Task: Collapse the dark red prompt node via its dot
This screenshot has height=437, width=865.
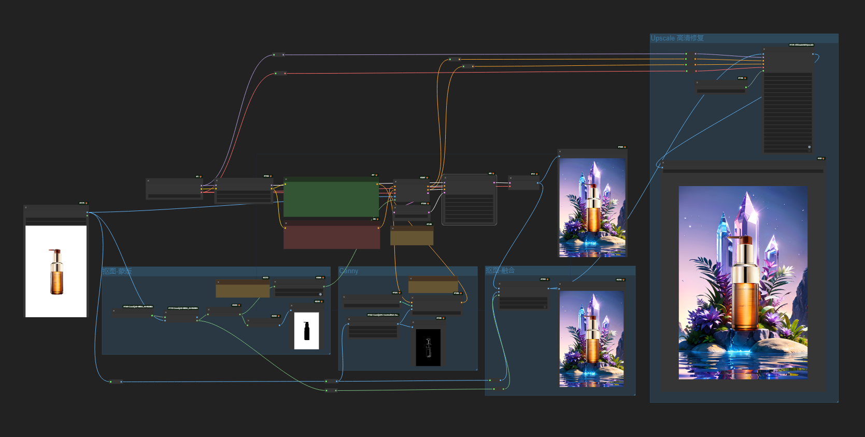Action: point(286,223)
